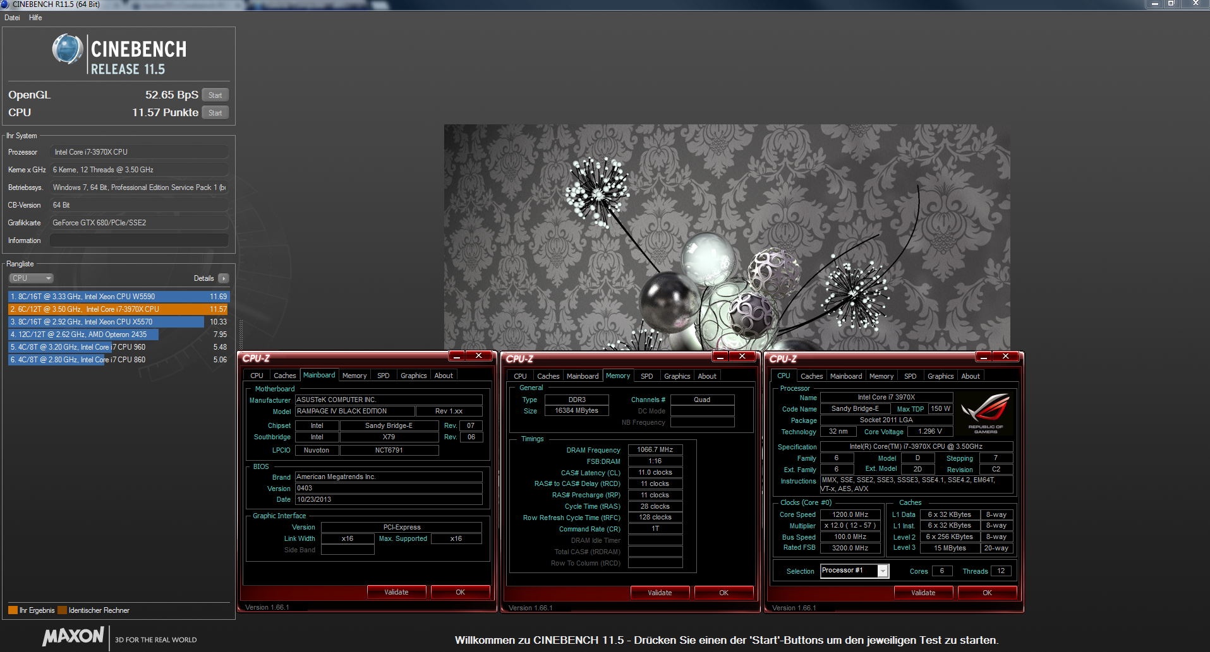Close the Mainboard CPU-Z window
The image size is (1210, 652).
pyautogui.click(x=479, y=356)
